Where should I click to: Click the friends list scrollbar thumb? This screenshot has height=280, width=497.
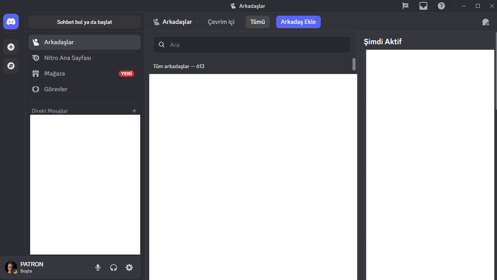pyautogui.click(x=354, y=64)
